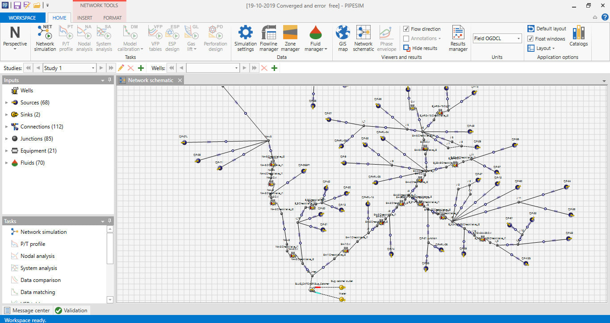610x323 pixels.
Task: Switch to the FORMAT ribbon tab
Action: click(113, 18)
